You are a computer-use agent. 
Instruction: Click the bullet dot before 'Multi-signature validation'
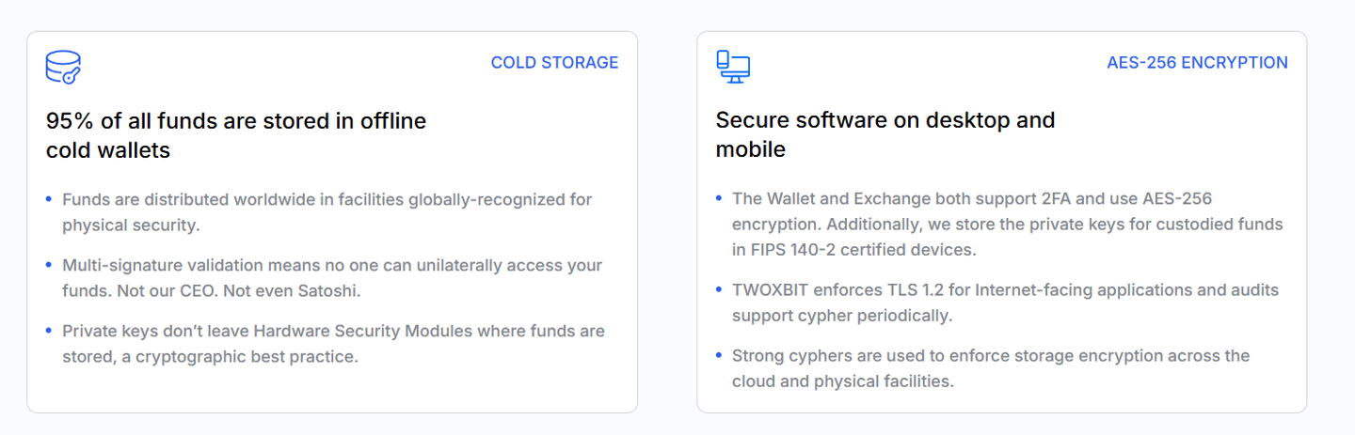[49, 265]
